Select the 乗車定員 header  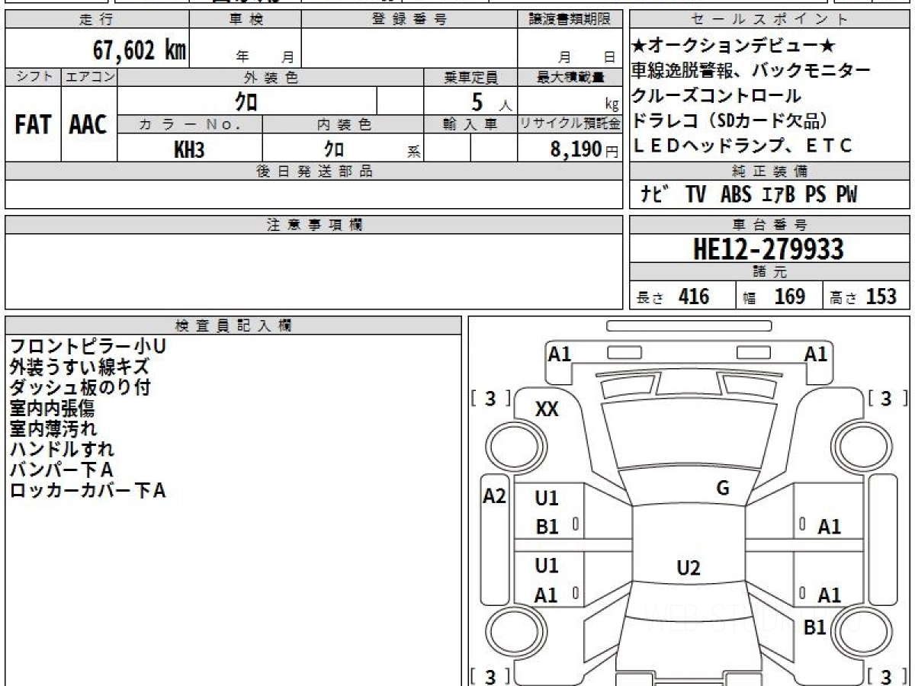click(470, 77)
